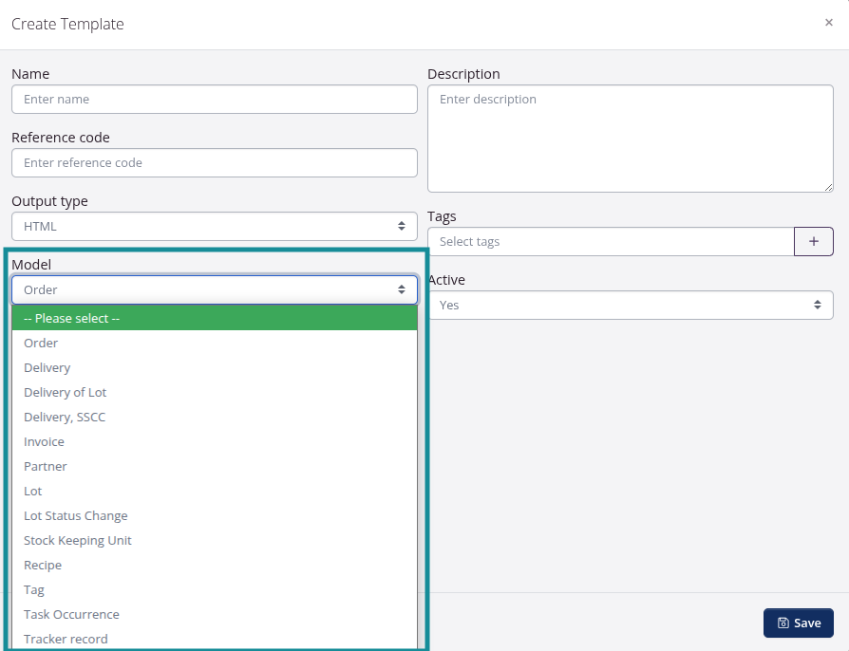Image resolution: width=849 pixels, height=651 pixels.
Task: Click the Enter description text area
Action: [631, 138]
